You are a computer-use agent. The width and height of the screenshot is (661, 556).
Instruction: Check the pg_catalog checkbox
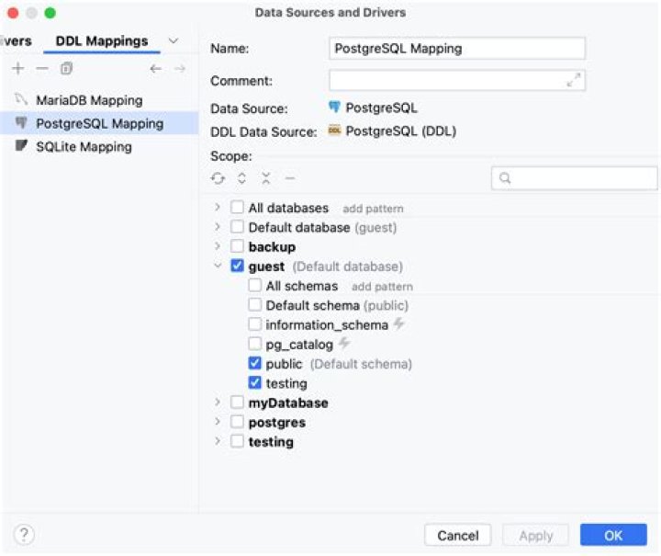coord(254,344)
